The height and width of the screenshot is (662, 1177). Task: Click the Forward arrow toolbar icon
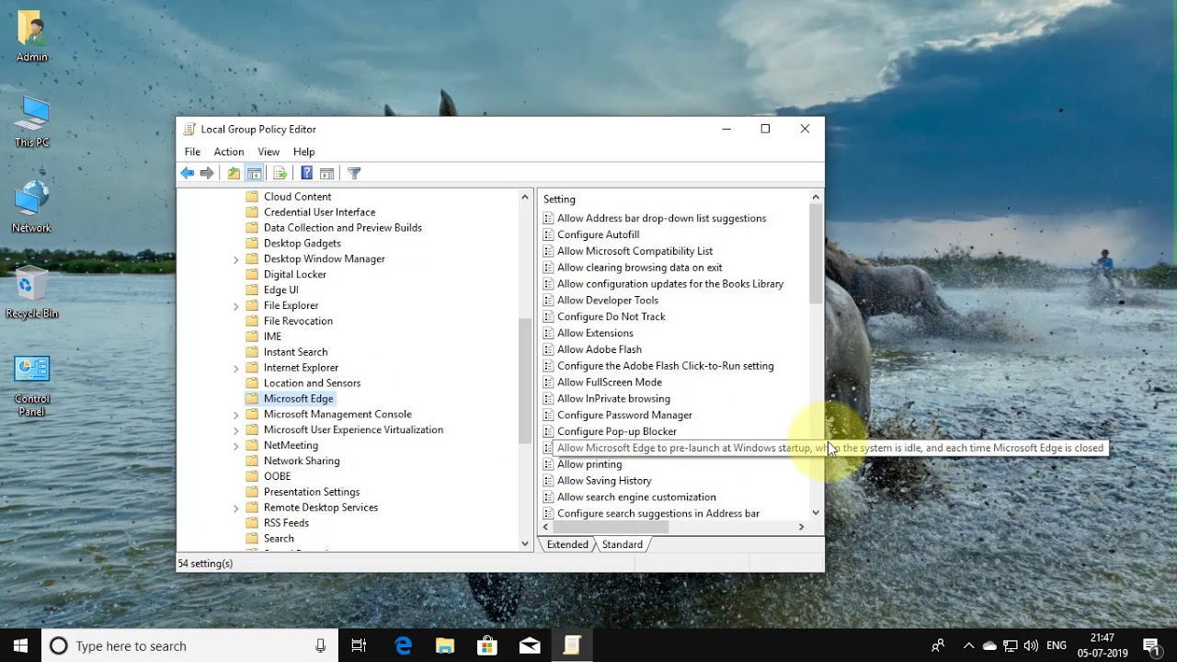(x=207, y=173)
